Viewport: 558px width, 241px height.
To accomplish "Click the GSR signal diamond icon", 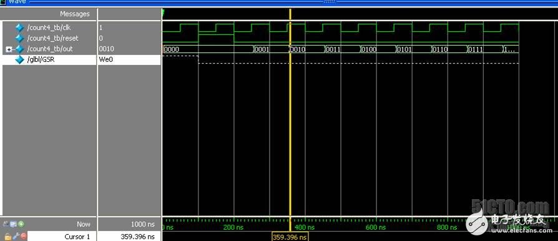I will (19, 60).
